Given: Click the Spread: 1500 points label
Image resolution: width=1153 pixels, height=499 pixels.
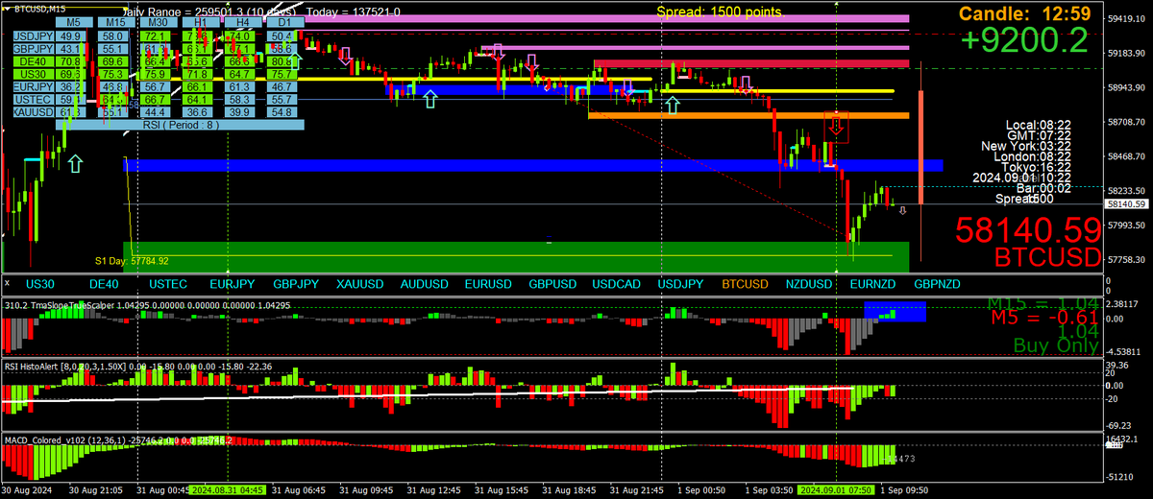Looking at the screenshot, I should tap(721, 12).
